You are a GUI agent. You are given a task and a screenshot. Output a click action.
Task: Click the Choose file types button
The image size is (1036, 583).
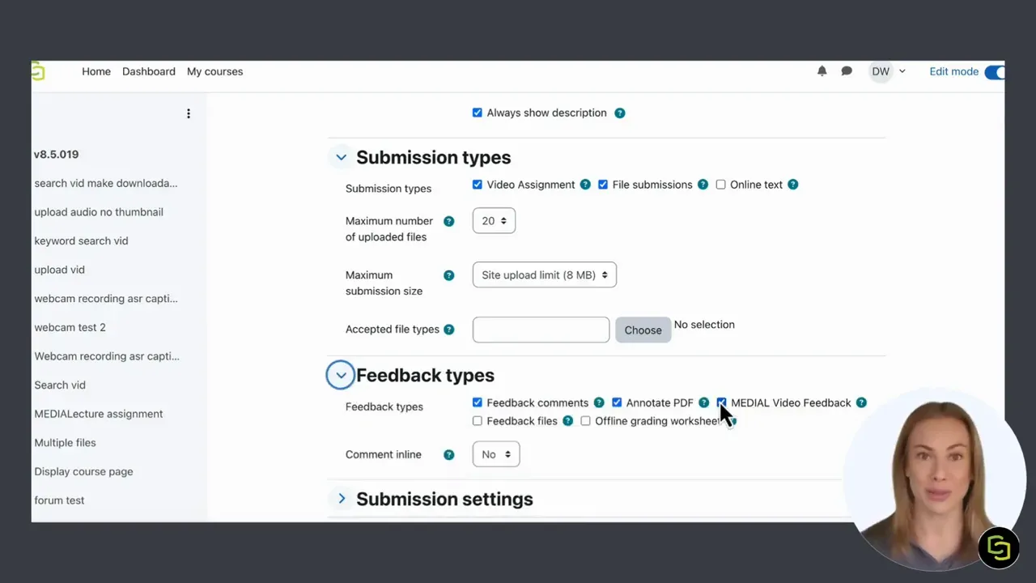point(643,330)
